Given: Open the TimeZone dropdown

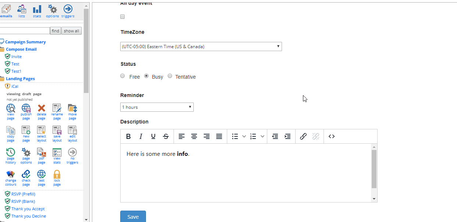Looking at the screenshot, I should click(201, 47).
